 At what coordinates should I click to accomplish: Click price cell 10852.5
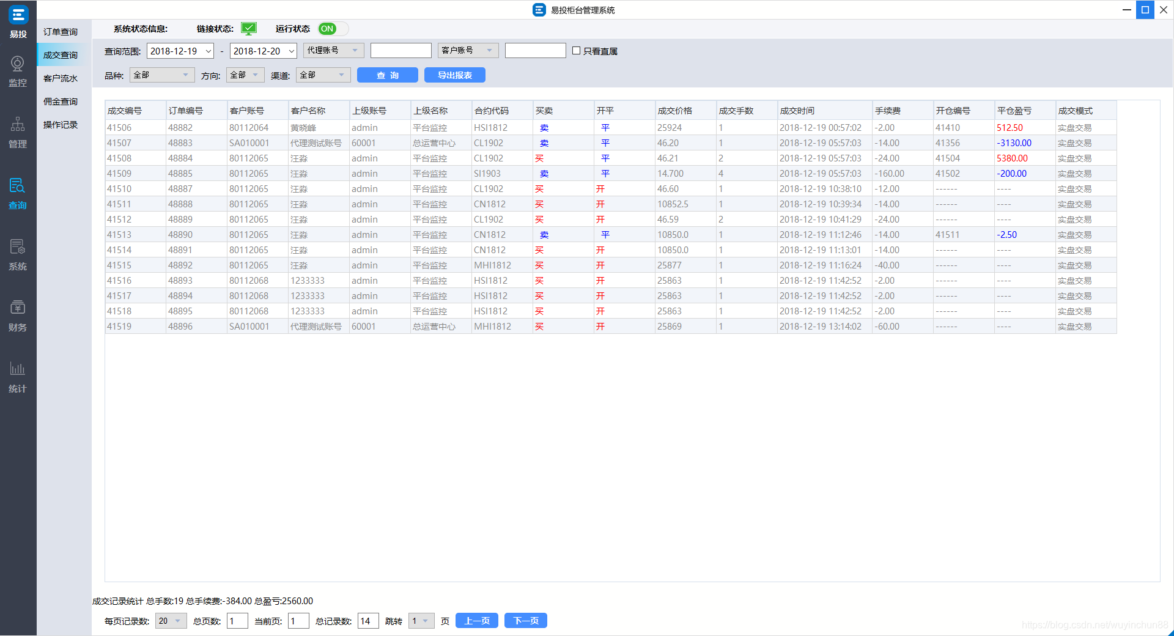(673, 204)
